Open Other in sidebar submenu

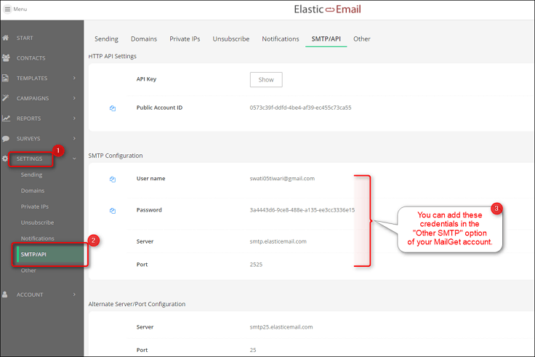click(x=28, y=270)
